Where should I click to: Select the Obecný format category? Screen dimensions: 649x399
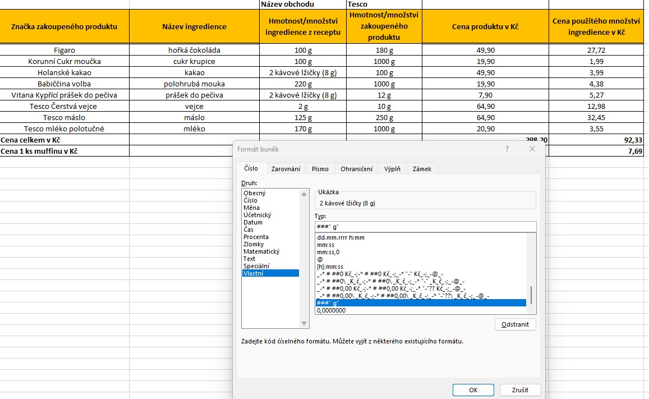(255, 193)
